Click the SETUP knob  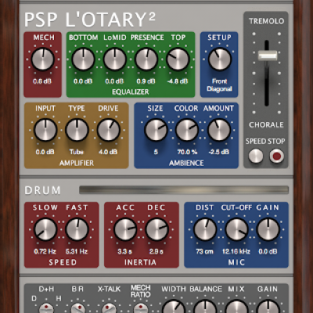(220, 59)
